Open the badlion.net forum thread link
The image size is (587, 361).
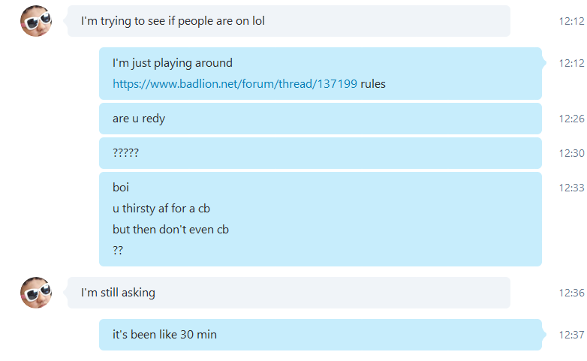pos(235,83)
